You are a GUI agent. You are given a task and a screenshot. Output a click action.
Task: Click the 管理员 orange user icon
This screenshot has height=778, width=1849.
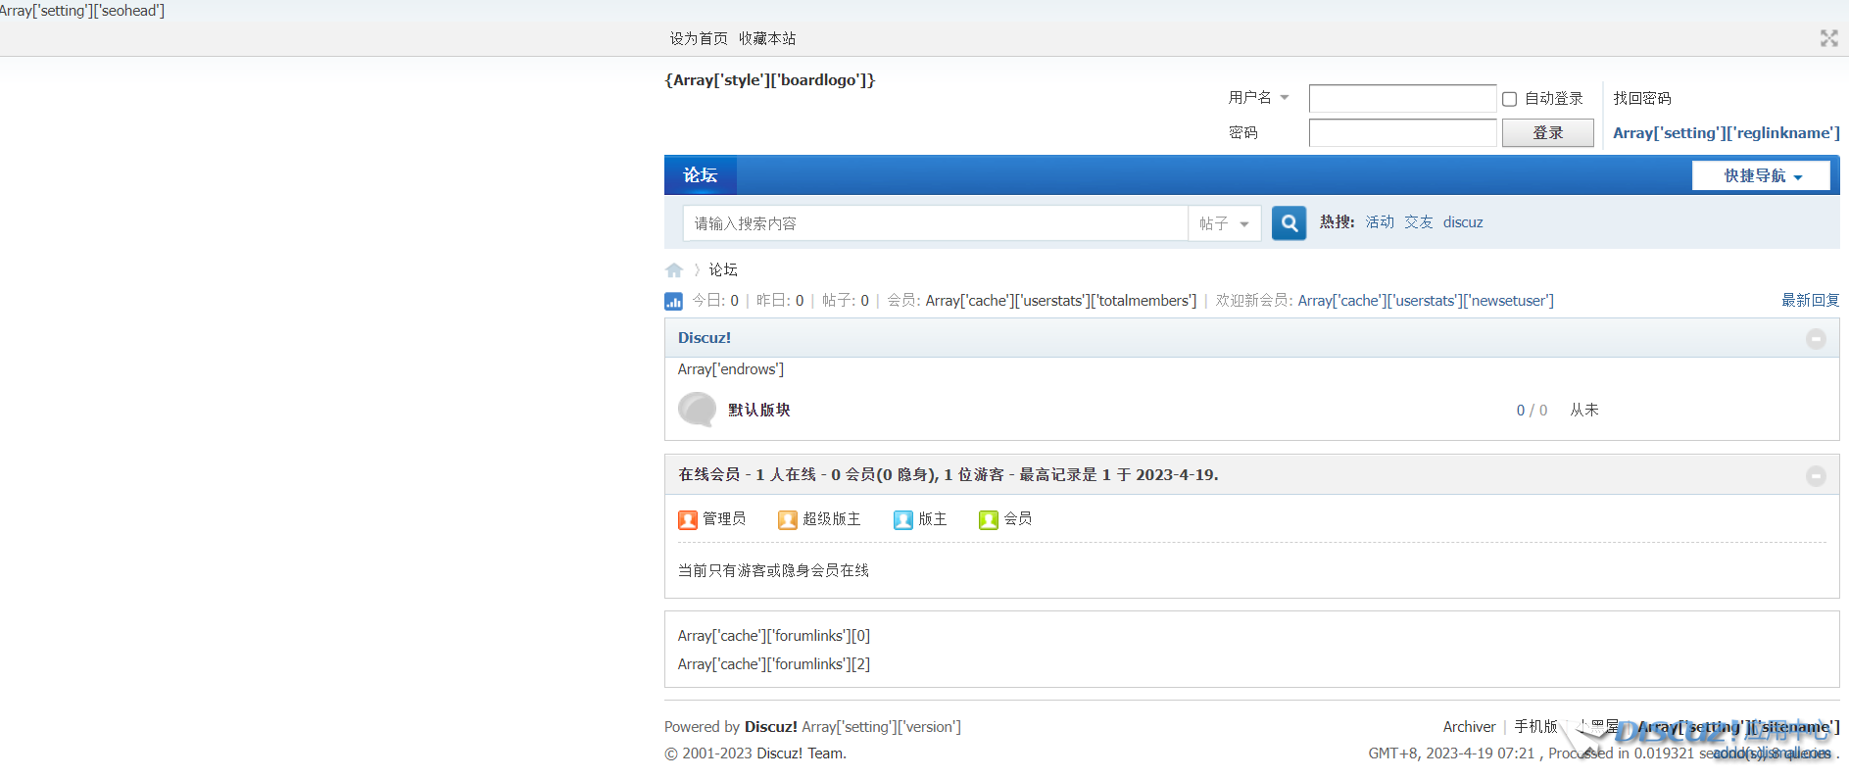point(688,519)
